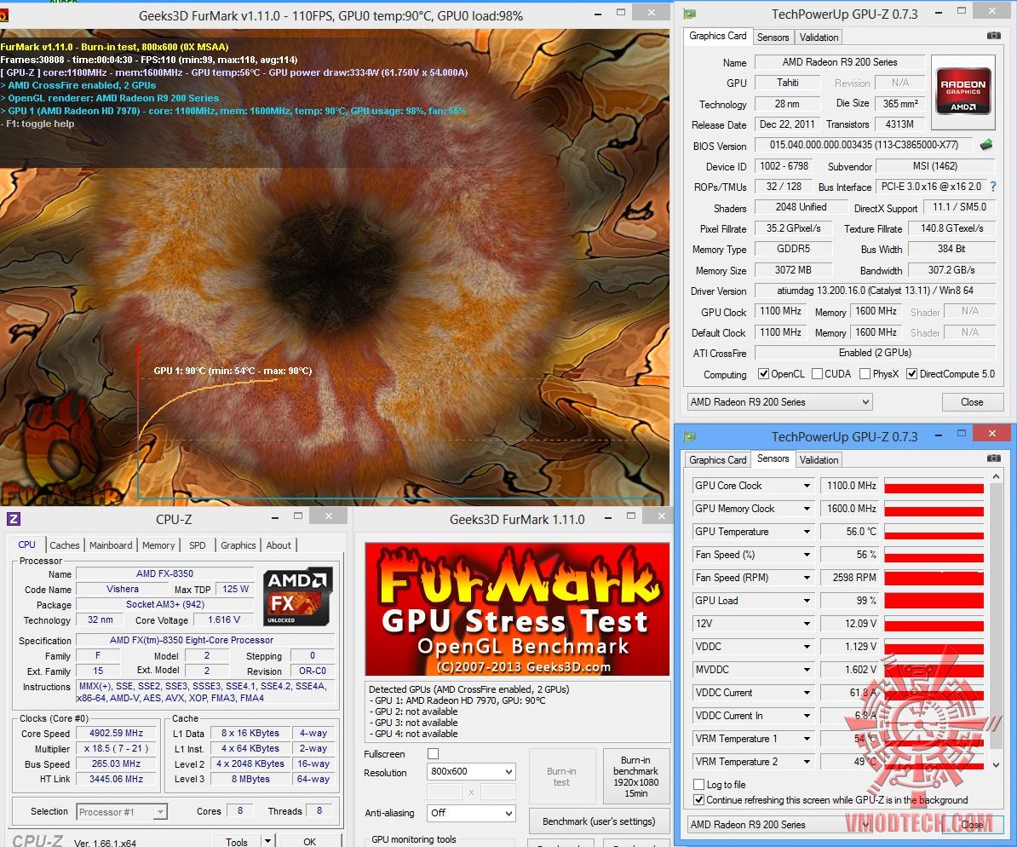Viewport: 1017px width, 847px height.
Task: Click the FurMark Burn-in test button
Action: pyautogui.click(x=561, y=777)
